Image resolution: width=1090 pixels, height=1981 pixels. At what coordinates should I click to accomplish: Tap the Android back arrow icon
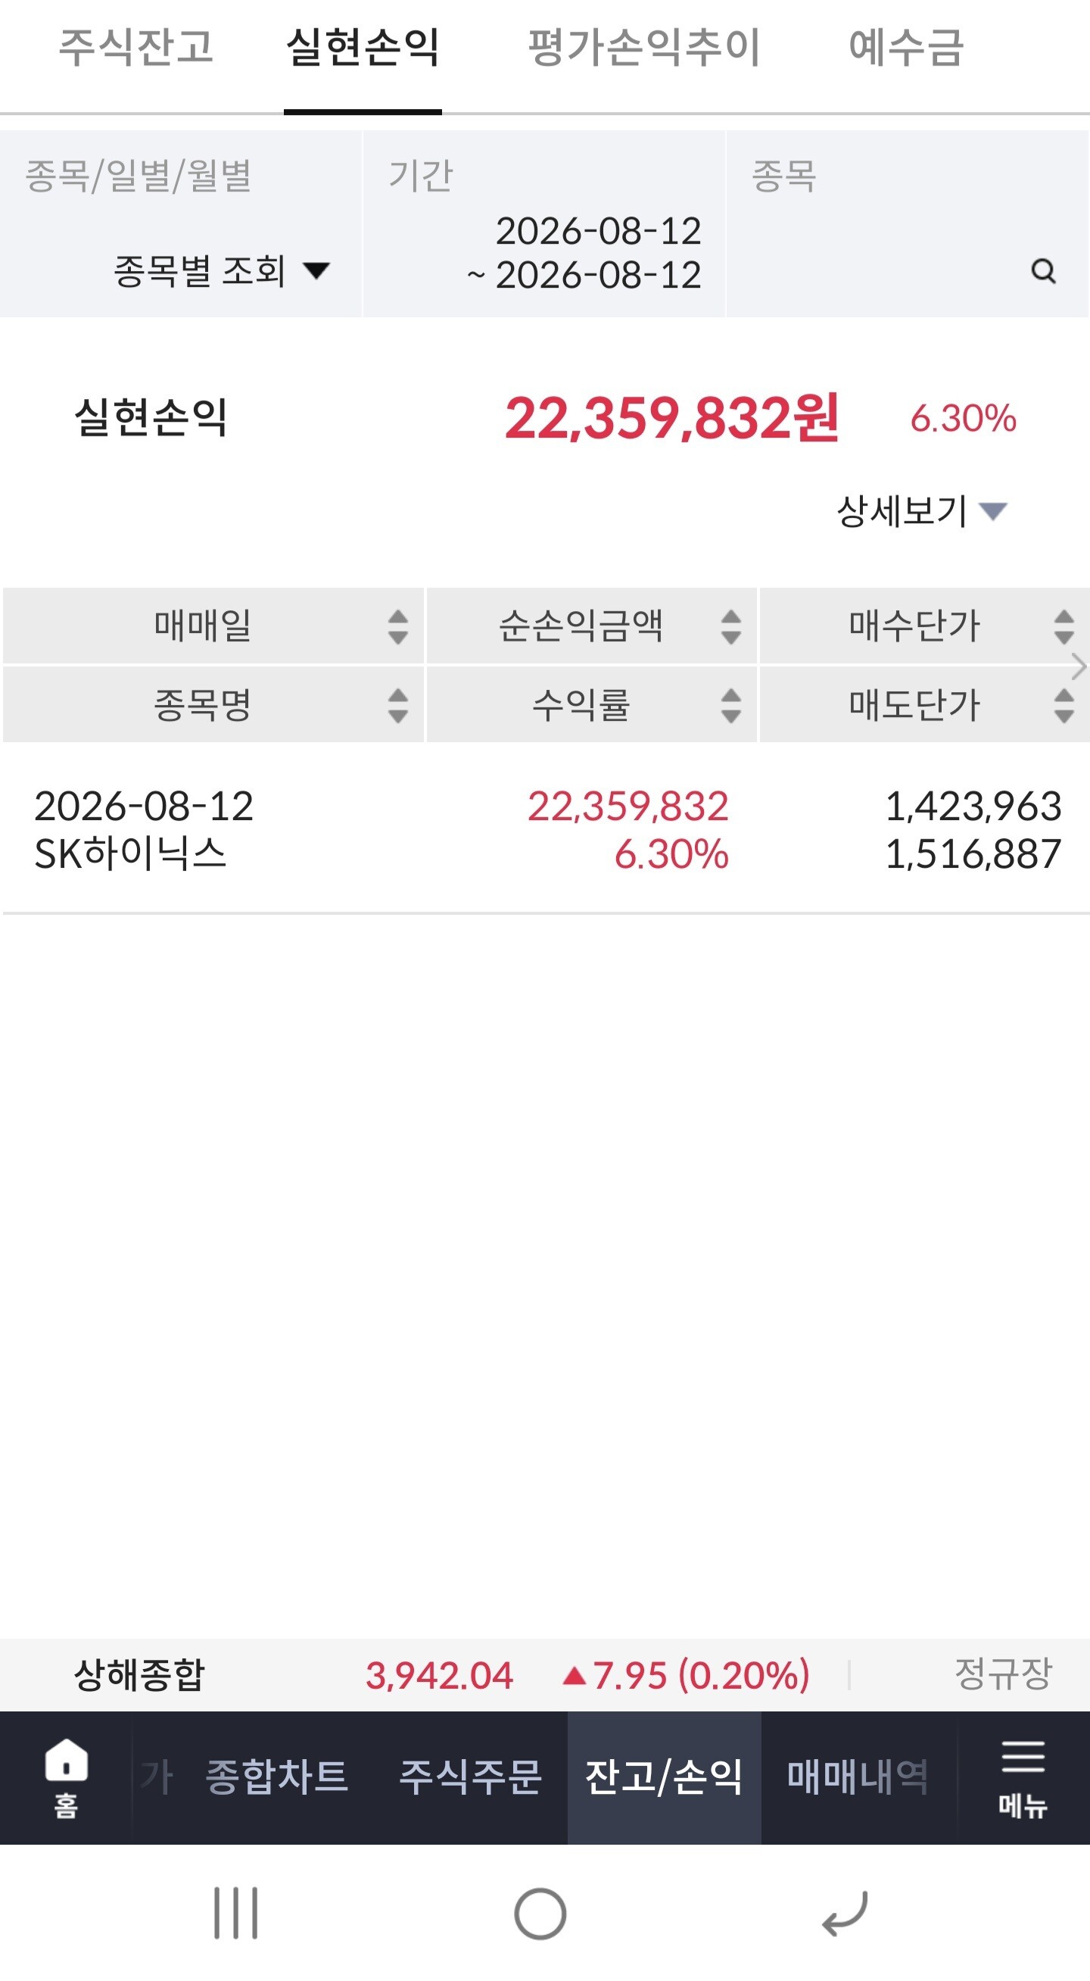[x=845, y=1913]
